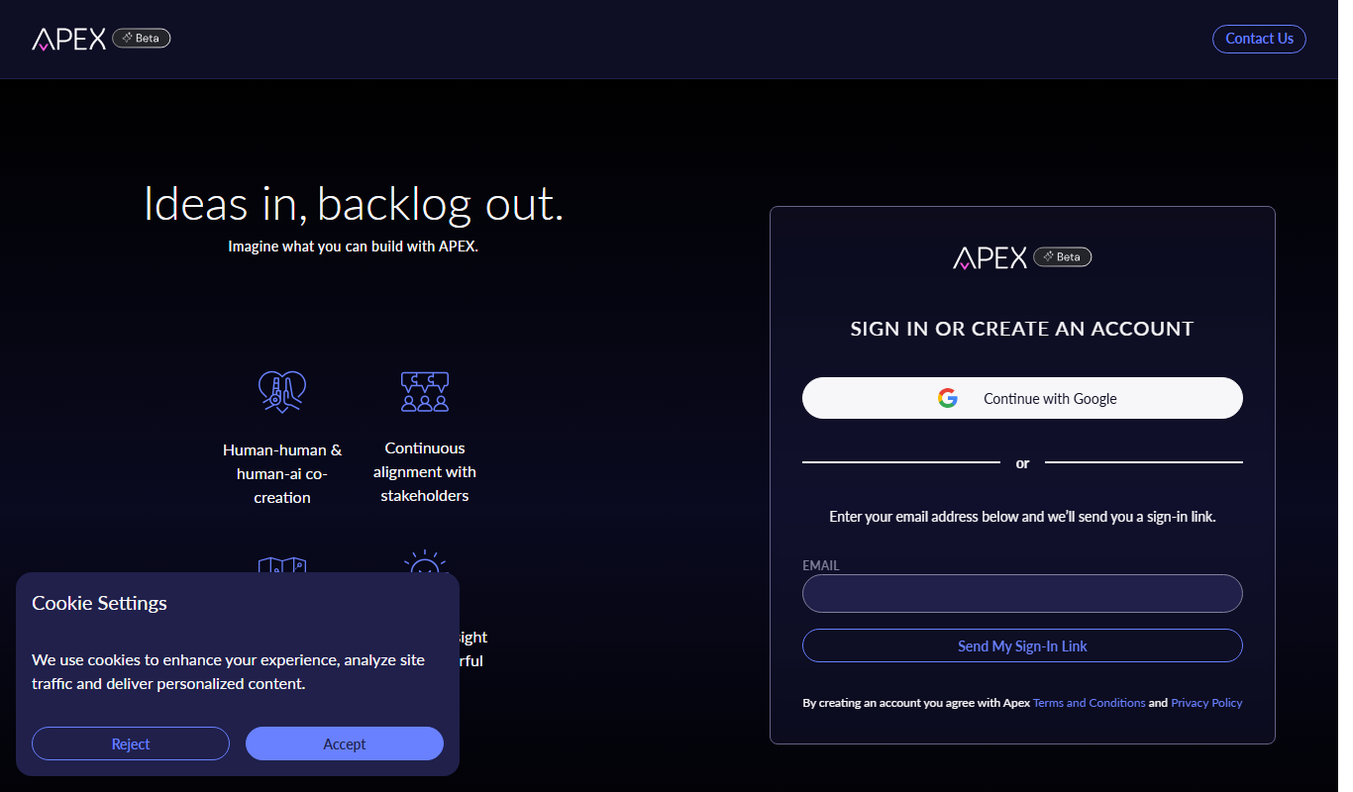Click 'SIGN IN OR CREATE AN ACCOUNT' heading
The width and height of the screenshot is (1353, 792).
(1022, 329)
